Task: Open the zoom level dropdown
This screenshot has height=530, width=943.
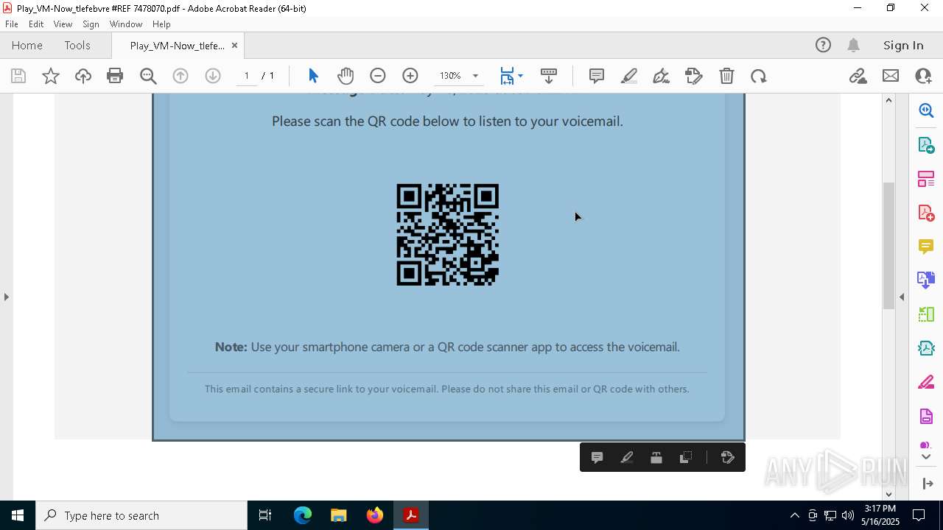Action: pyautogui.click(x=475, y=76)
